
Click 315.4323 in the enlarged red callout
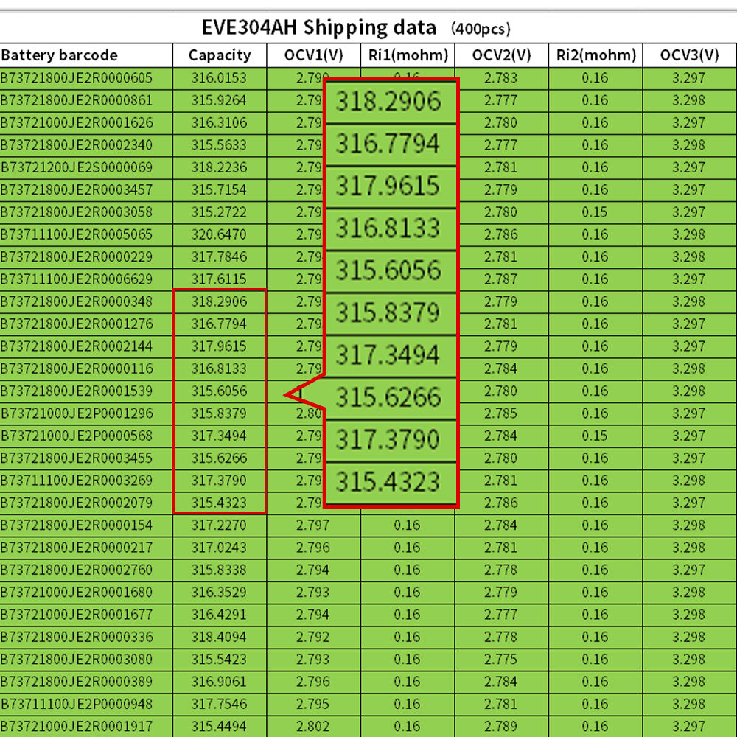[388, 483]
